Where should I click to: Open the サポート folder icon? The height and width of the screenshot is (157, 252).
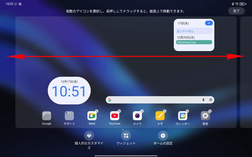(69, 116)
